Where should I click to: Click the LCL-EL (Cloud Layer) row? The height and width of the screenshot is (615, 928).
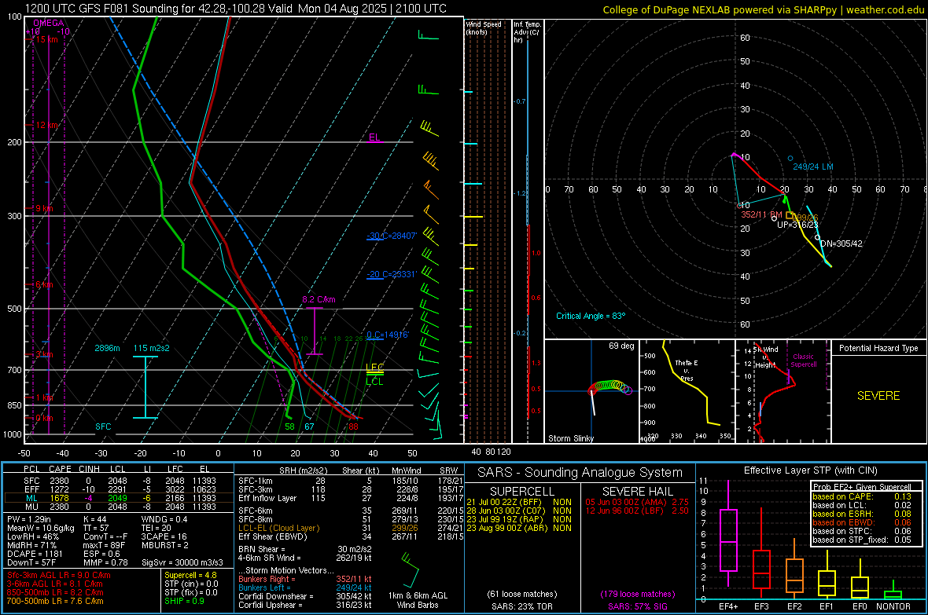coord(349,528)
